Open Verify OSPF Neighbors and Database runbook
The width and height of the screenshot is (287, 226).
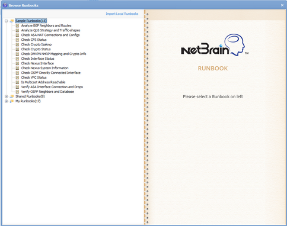(47, 92)
